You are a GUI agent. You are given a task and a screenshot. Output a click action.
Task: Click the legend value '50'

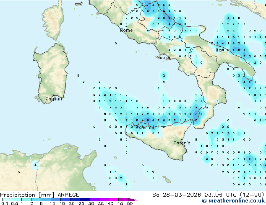[x=130, y=203]
